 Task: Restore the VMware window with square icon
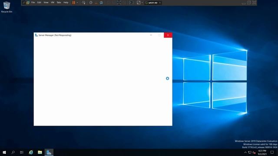coord(249,3)
